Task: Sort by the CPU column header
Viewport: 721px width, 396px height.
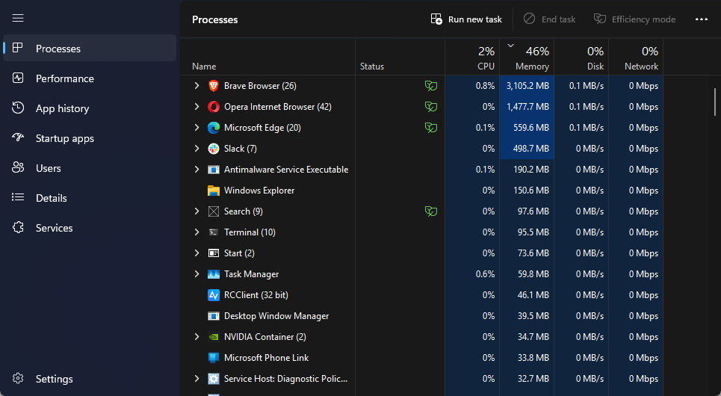Action: (472, 57)
